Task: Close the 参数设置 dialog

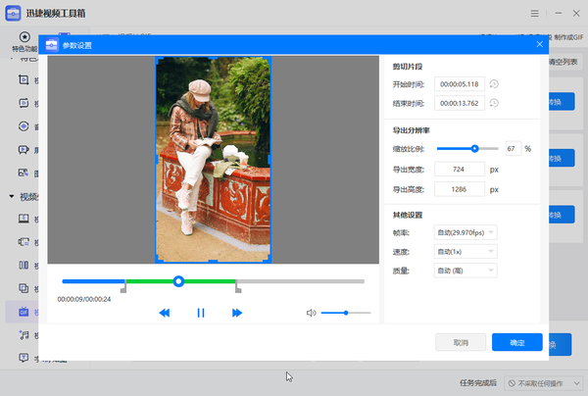Action: tap(540, 44)
